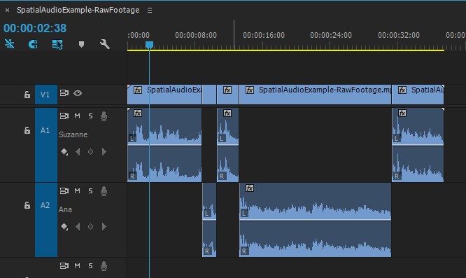This screenshot has height=278, width=466.
Task: Click fx badge on first Suzanne audio clip
Action: (138, 113)
